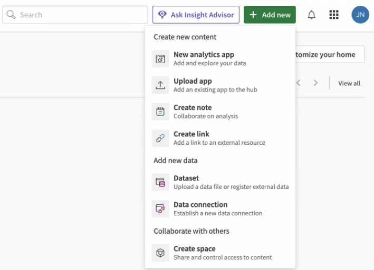
Task: Click the Data connection plug icon
Action: 160,208
